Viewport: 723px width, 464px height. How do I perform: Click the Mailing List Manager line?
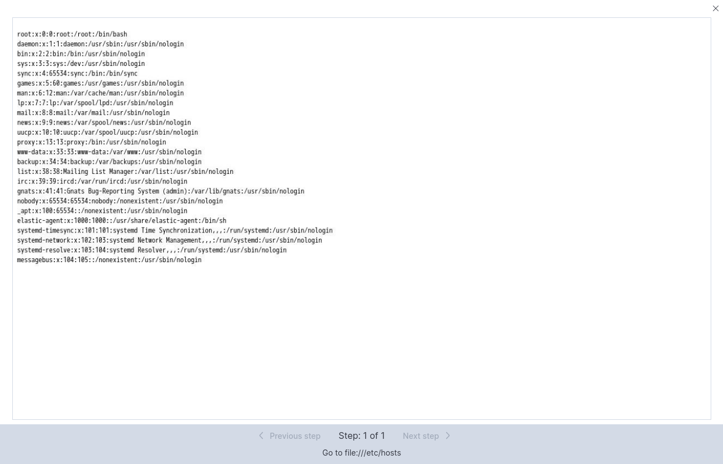(x=125, y=172)
